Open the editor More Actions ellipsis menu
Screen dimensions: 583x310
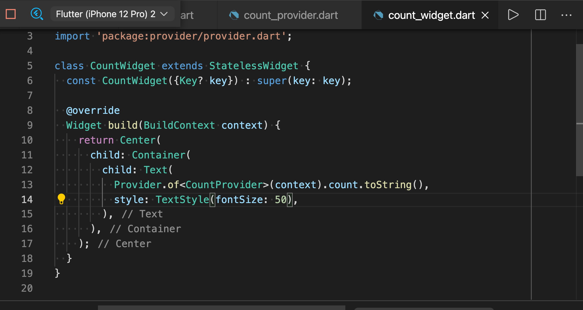click(x=566, y=15)
